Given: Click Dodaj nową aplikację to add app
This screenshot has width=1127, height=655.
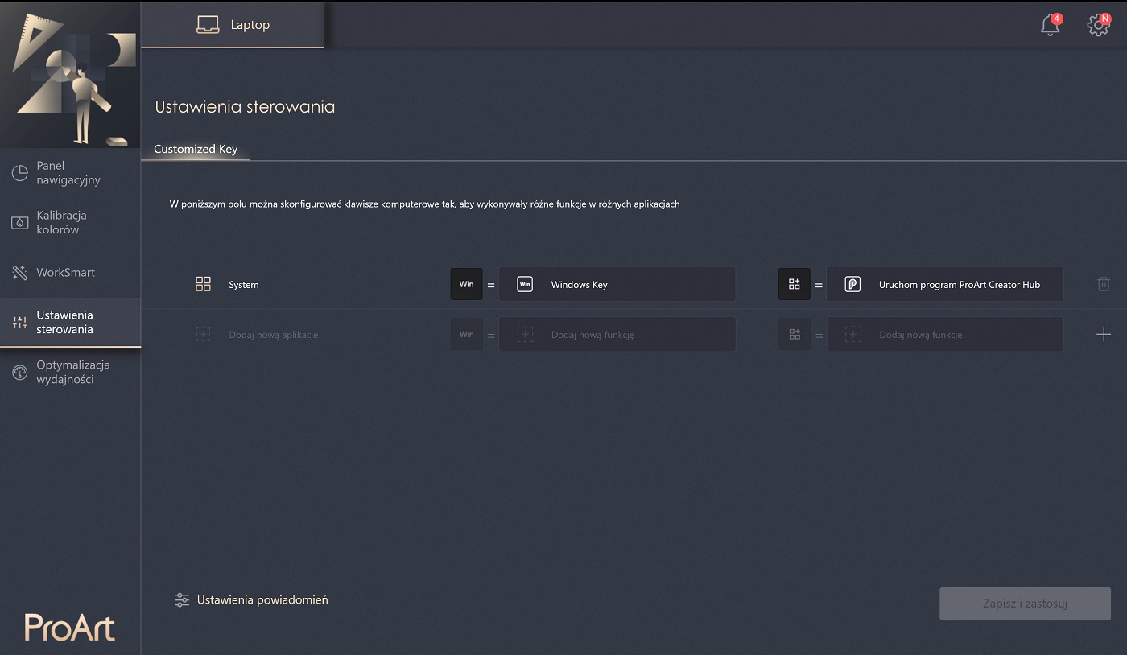Looking at the screenshot, I should click(x=273, y=335).
